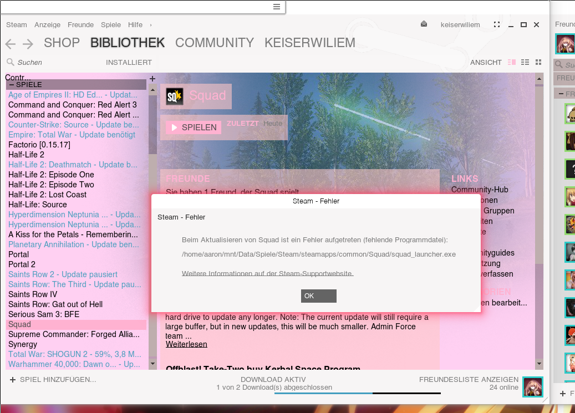
Task: Click the details pane scrollbar up arrow
Action: tap(539, 79)
